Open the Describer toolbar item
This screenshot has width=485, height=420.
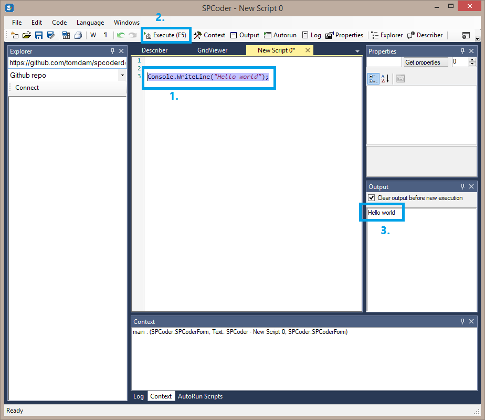tap(425, 35)
